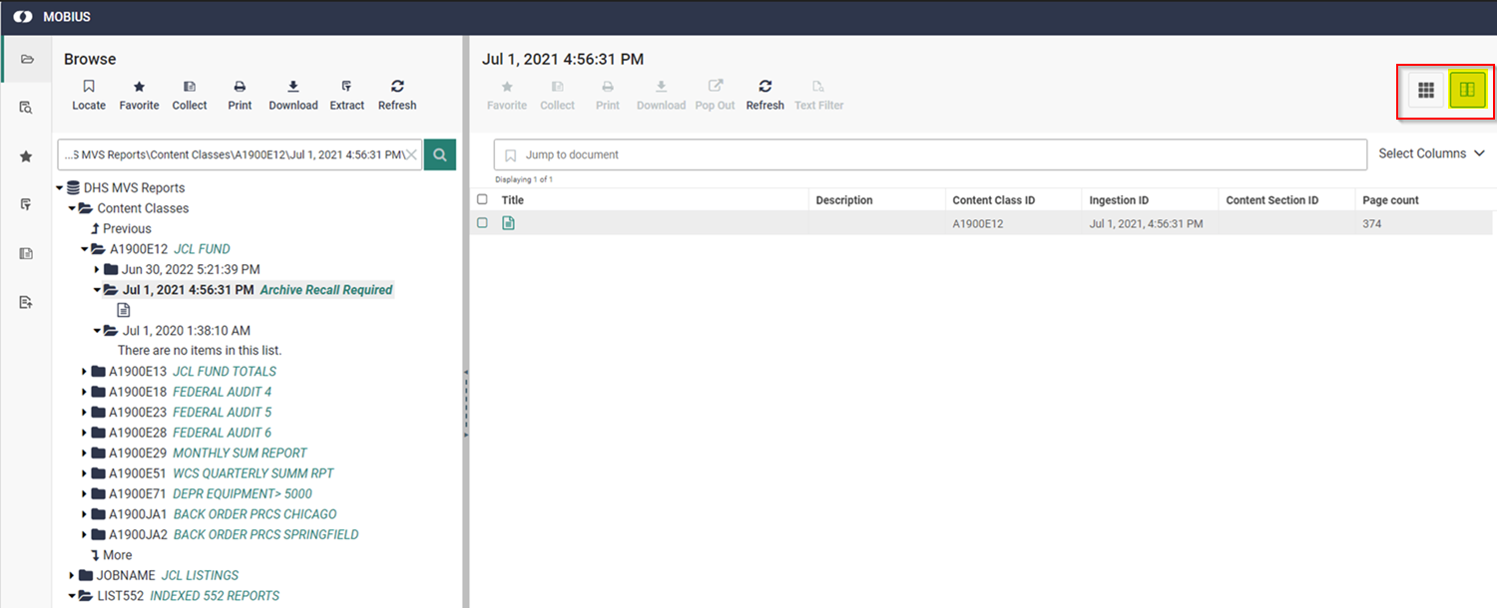Open the Select Columns dropdown
The image size is (1497, 608).
tap(1432, 153)
